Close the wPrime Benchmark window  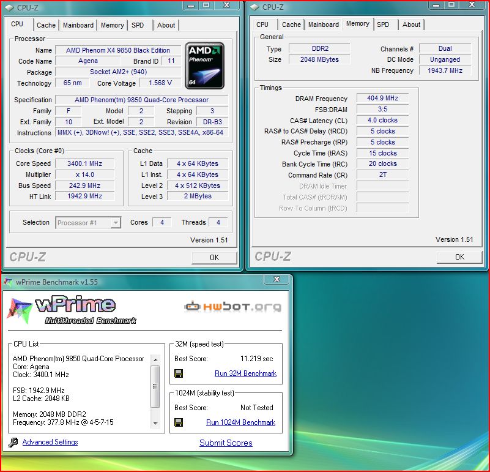(277, 279)
